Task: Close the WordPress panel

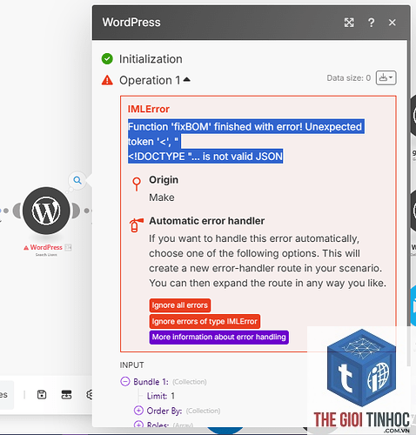Action: pos(393,23)
